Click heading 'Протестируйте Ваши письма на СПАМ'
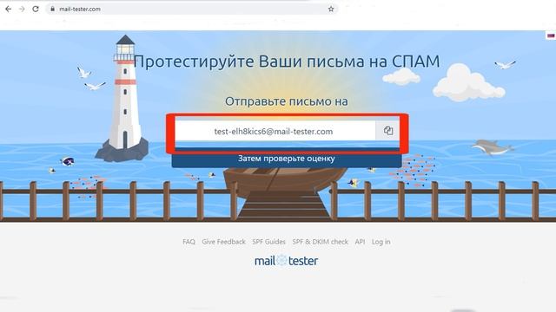This screenshot has width=556, height=312. (287, 62)
